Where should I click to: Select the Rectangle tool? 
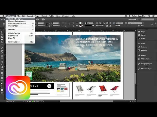point(2,58)
